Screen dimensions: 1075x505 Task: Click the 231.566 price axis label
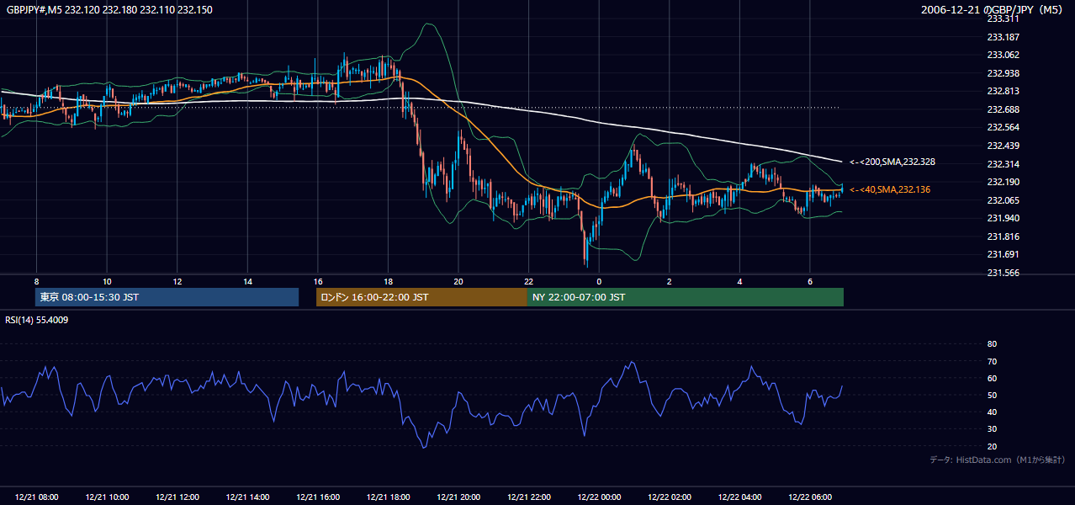(x=1003, y=273)
